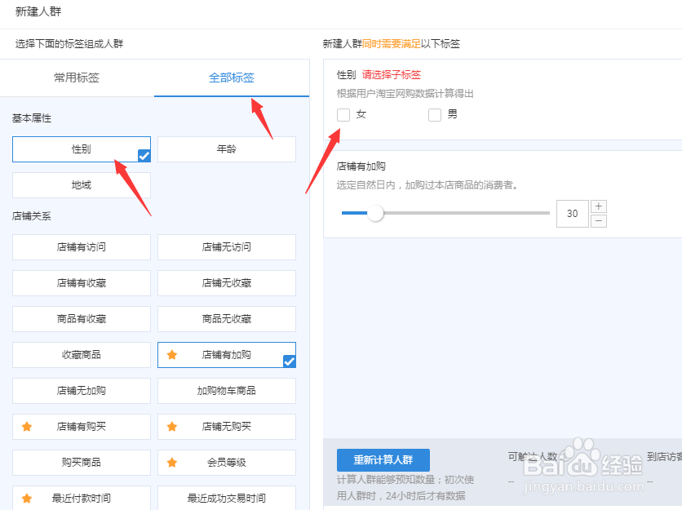Viewport: 682px width, 510px height.
Task: Click the star icon beside 最近成功交易时间
Action: (x=171, y=499)
